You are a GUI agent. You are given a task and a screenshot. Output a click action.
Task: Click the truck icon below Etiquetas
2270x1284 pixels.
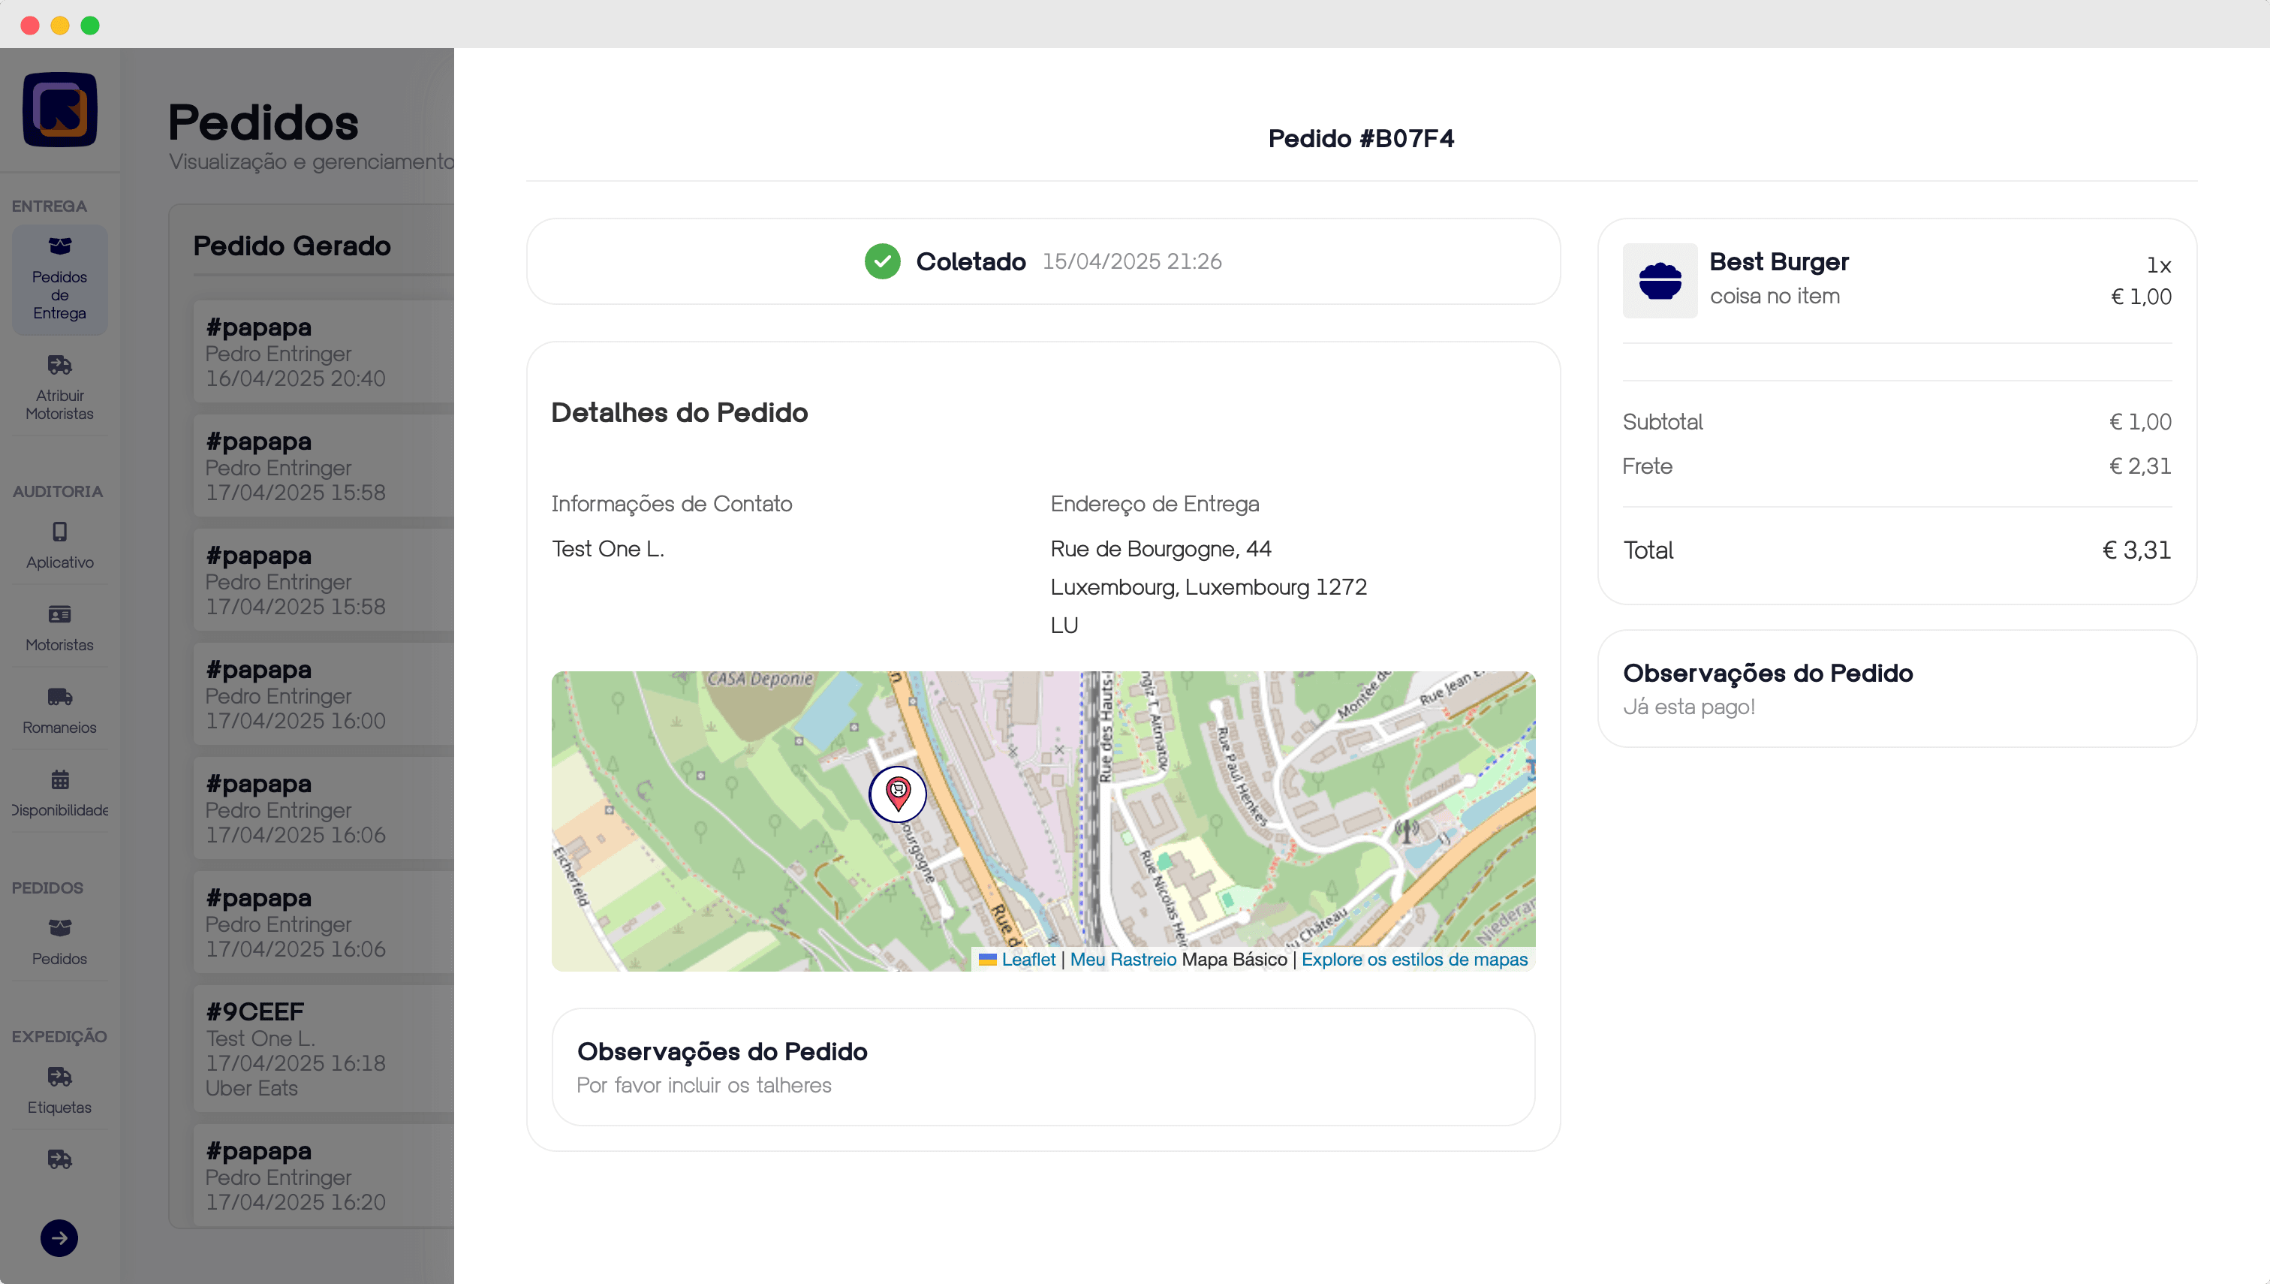pos(60,1159)
